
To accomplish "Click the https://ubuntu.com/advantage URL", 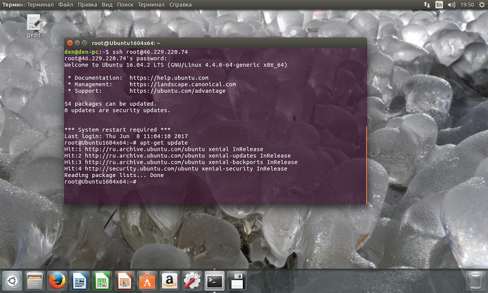I will click(x=178, y=91).
